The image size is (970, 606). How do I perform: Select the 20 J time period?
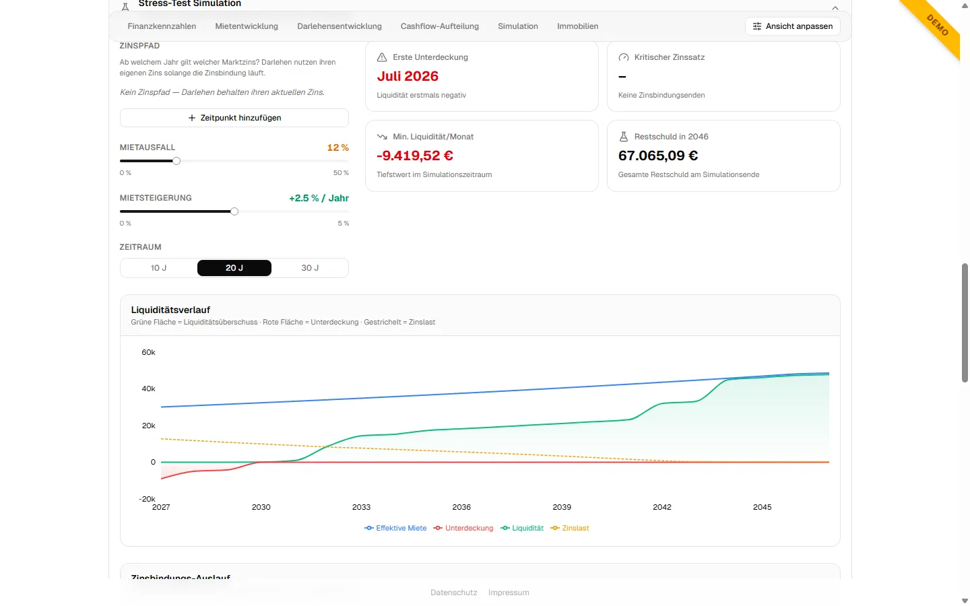[x=234, y=268]
